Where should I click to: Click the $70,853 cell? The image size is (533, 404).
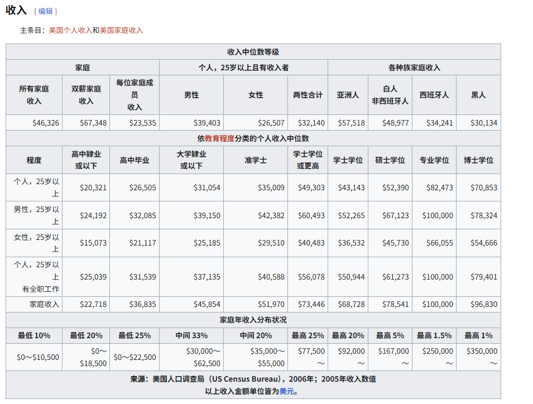point(479,187)
